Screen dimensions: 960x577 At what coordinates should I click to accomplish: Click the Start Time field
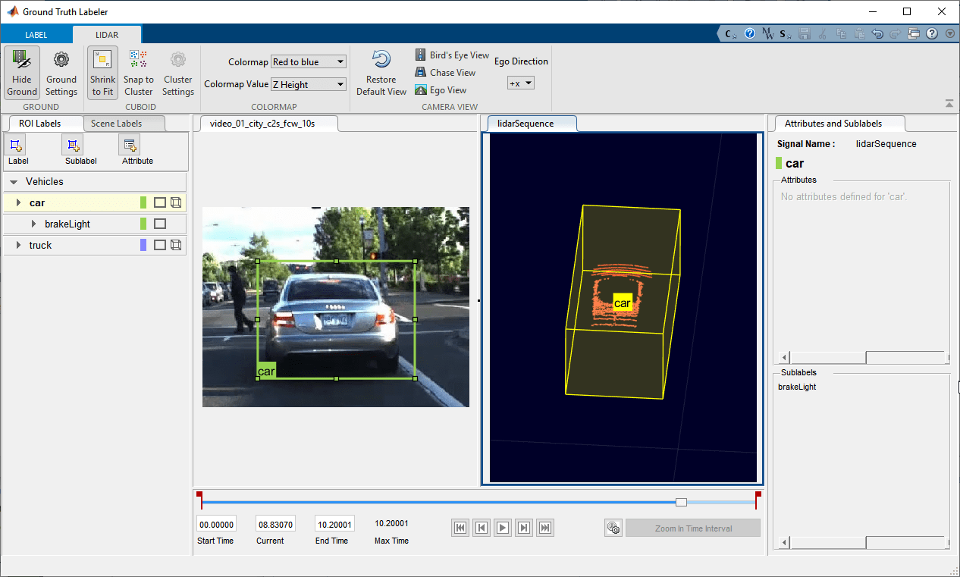point(216,524)
